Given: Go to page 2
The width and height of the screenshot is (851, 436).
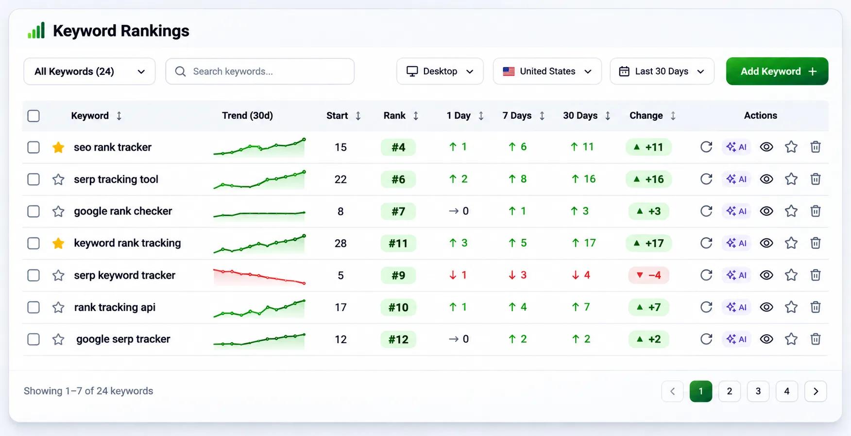Looking at the screenshot, I should coord(729,391).
